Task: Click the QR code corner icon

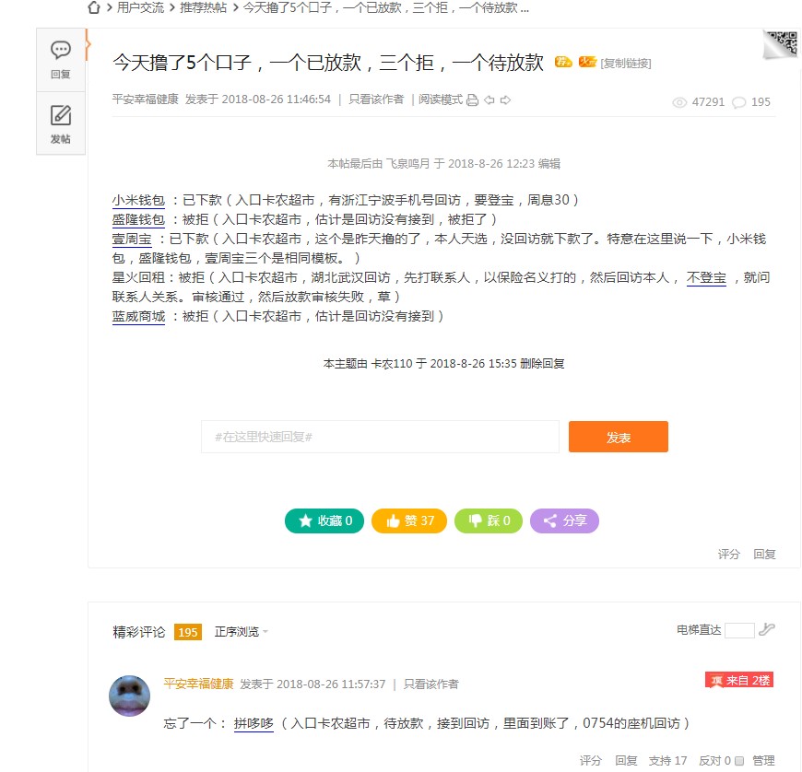Action: 781,44
